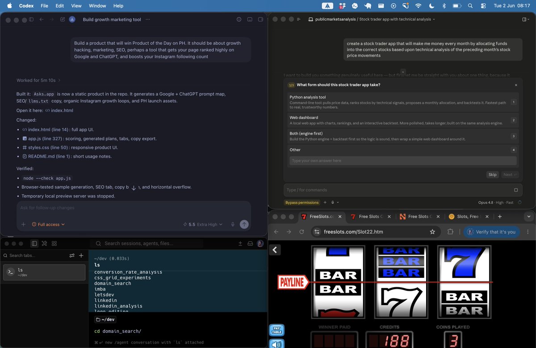
Task: Toggle the Codex sidebar panel icon
Action: 31,20
